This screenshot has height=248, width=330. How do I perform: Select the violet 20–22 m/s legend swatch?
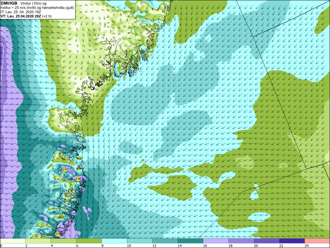[x=267, y=241]
